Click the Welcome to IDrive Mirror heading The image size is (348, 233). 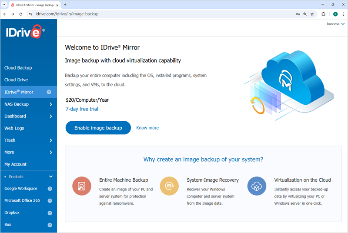click(102, 47)
